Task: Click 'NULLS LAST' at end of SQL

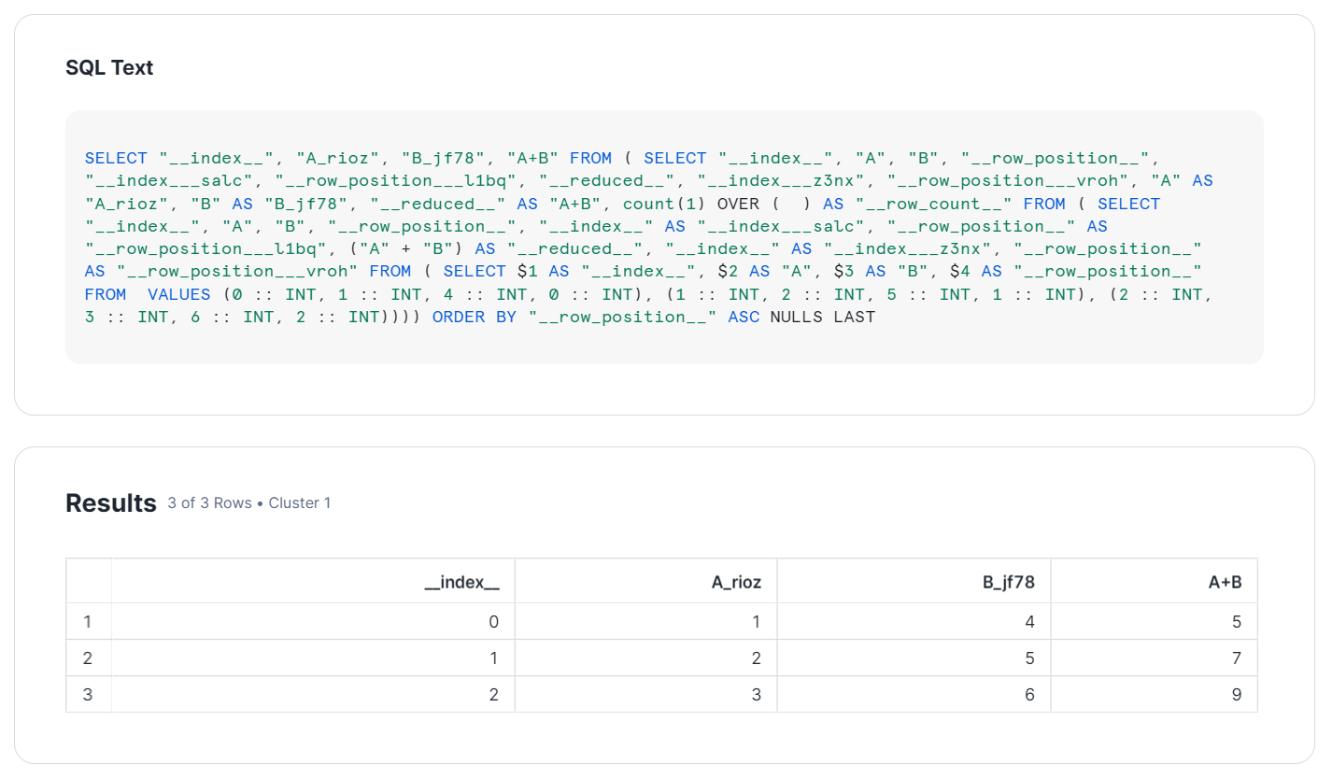Action: coord(822,317)
